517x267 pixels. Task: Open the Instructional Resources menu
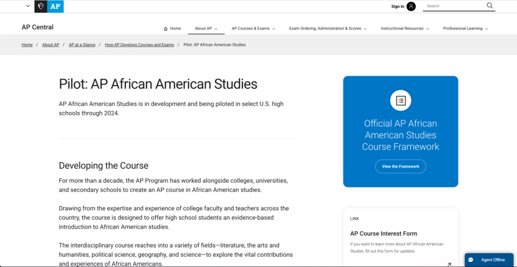pyautogui.click(x=405, y=29)
